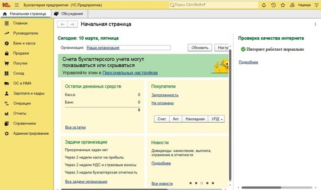Select the last news pagination dot
Viewport: 321px width, 190px height.
[213, 183]
